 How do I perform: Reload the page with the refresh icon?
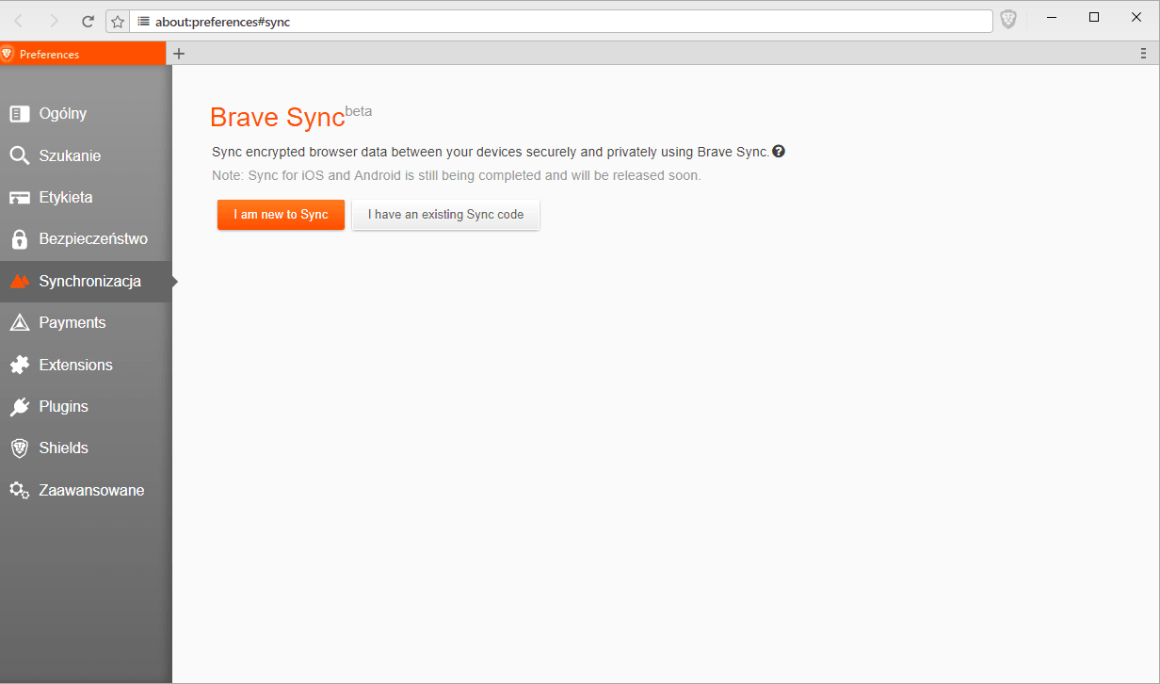[88, 21]
